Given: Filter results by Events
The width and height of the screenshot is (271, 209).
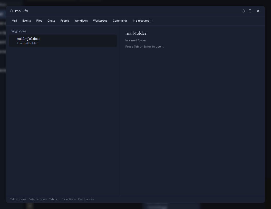Looking at the screenshot, I should click(x=27, y=21).
